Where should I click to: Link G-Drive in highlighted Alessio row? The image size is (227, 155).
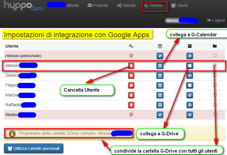190,66
